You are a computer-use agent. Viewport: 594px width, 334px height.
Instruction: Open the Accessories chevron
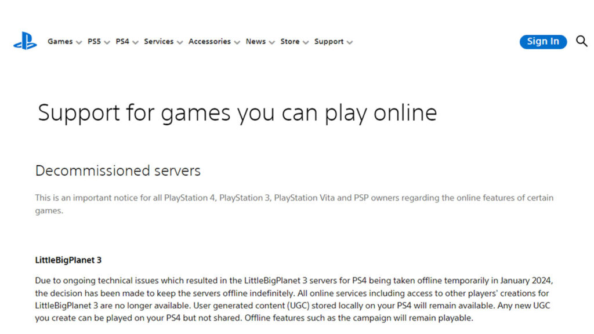coord(237,42)
